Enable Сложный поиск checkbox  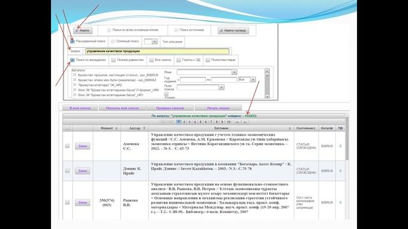[x=113, y=41]
